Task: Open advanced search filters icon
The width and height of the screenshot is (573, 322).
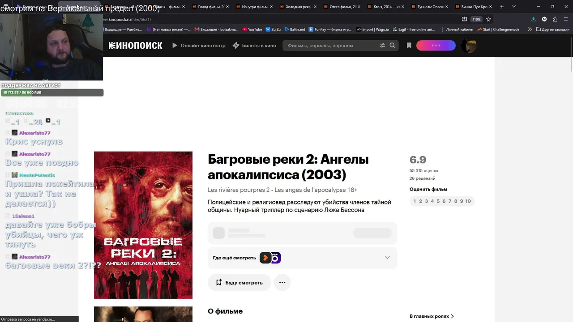Action: [x=382, y=46]
